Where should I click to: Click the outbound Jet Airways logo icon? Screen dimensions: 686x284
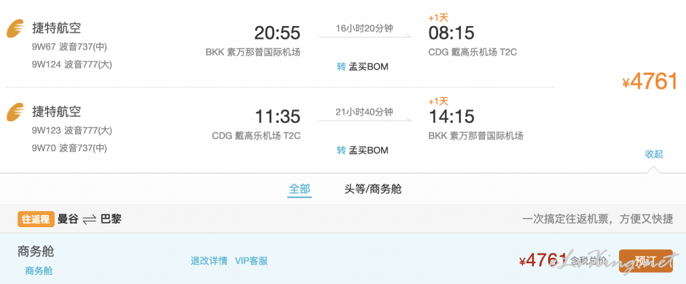coord(15,29)
